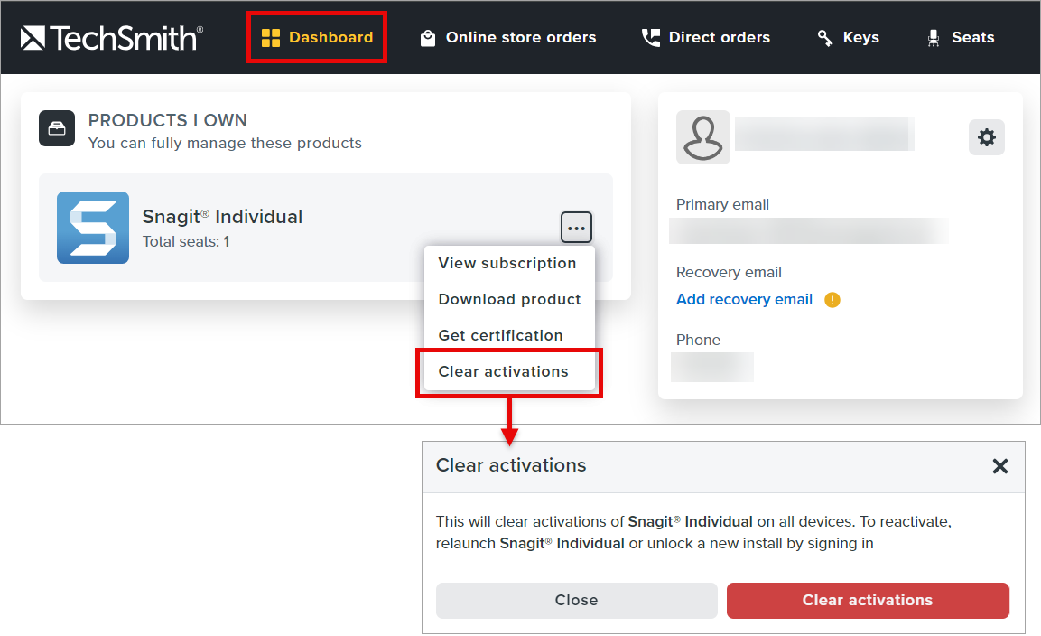Click the yellow warning icon beside recovery email
Screen dimensions: 1041x636
(x=832, y=300)
